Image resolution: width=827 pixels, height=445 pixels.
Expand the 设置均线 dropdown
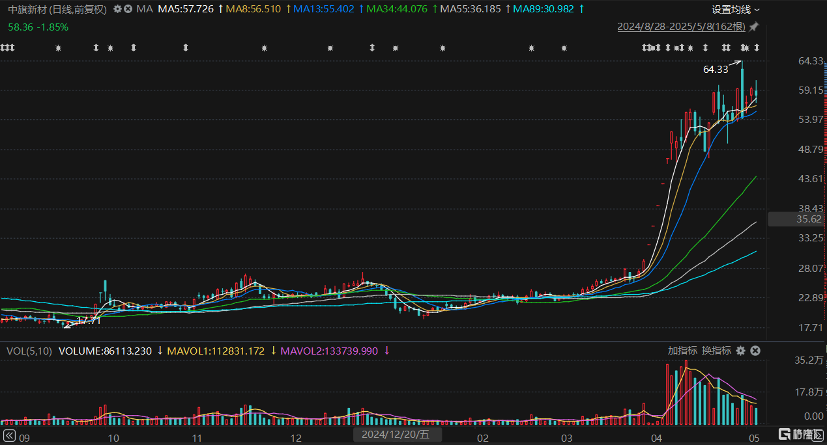[x=735, y=10]
